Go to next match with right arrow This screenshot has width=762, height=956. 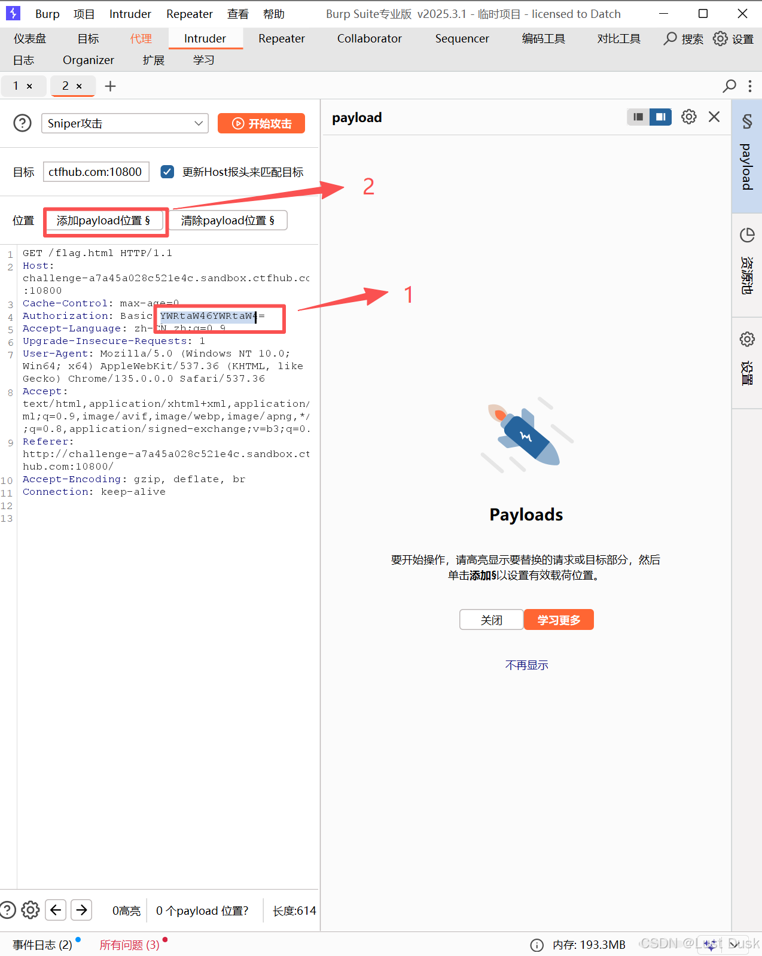point(81,910)
